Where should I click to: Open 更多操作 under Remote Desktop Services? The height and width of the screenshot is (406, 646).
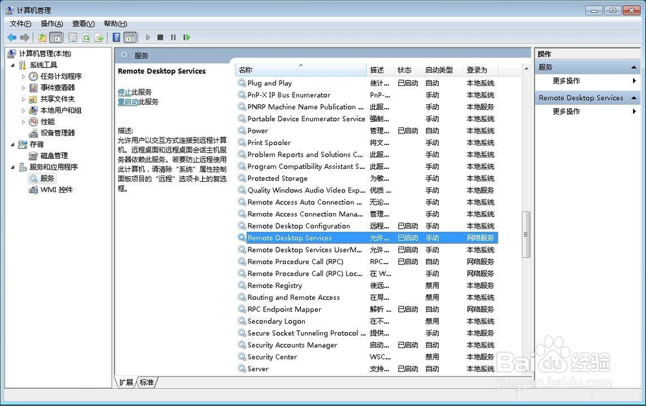tap(588, 111)
